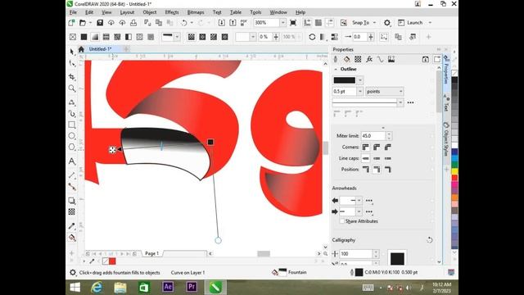
Task: Open the zoom level 300% dropdown
Action: pos(282,23)
